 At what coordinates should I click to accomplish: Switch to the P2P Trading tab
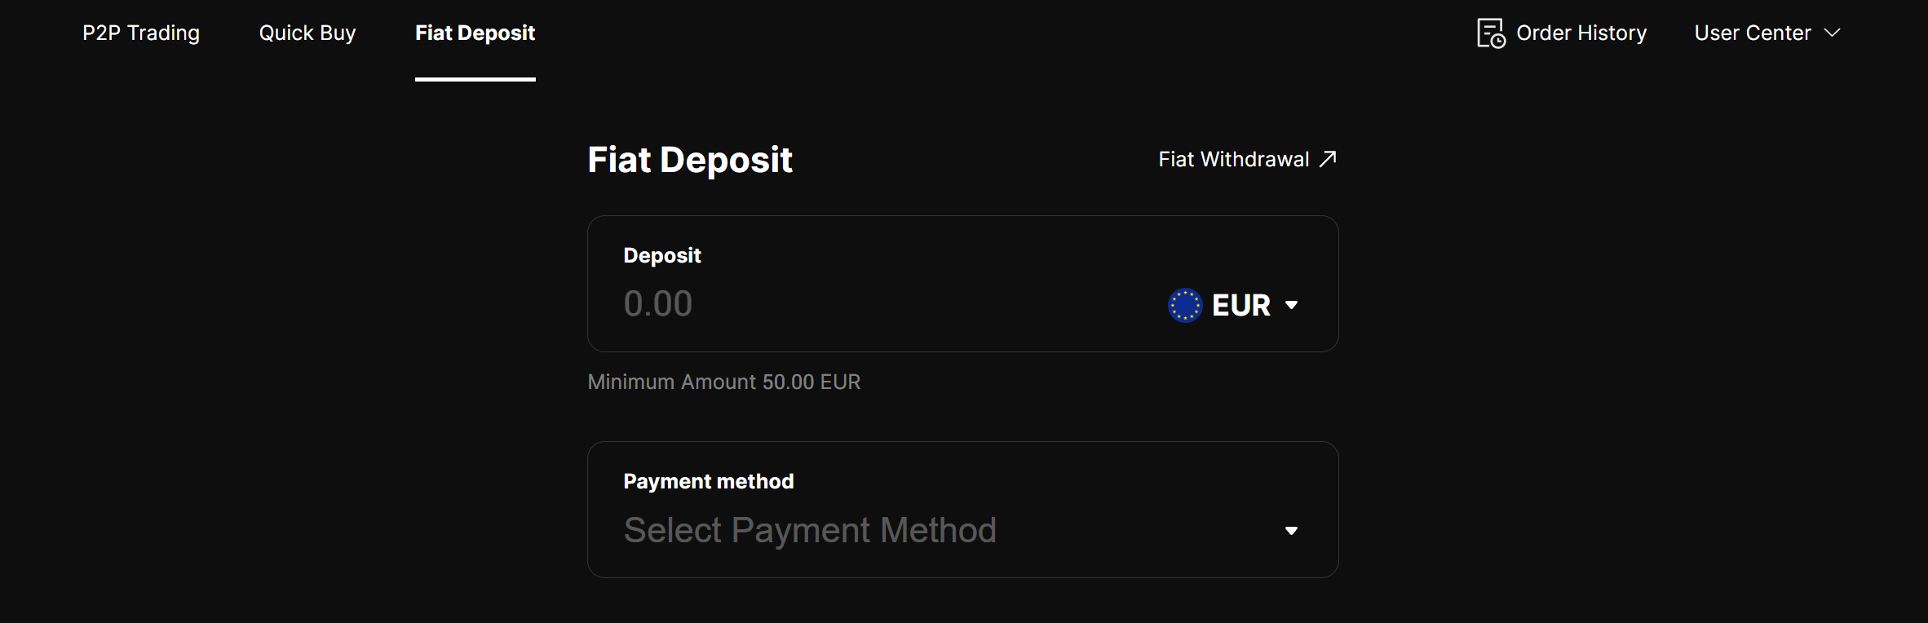point(141,33)
